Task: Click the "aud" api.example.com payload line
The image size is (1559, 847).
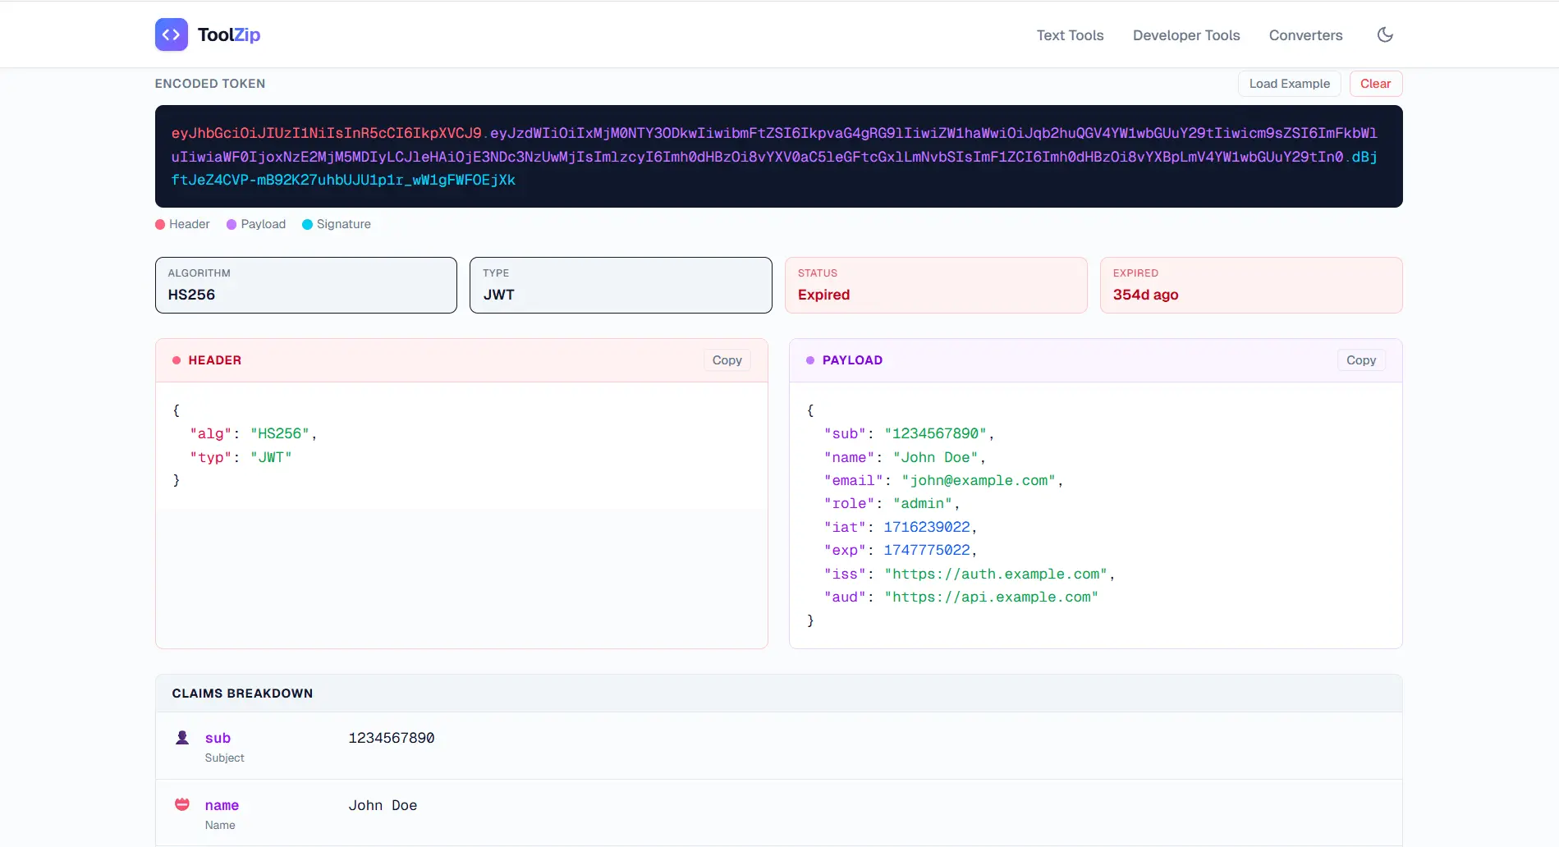Action: point(961,597)
